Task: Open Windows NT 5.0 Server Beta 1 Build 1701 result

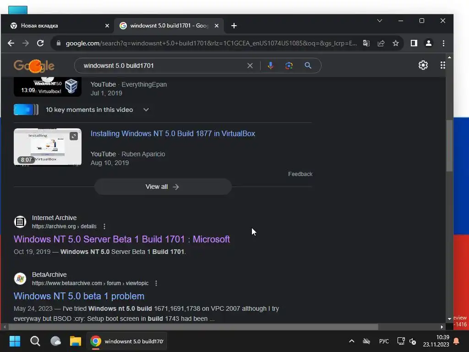Action: click(122, 239)
